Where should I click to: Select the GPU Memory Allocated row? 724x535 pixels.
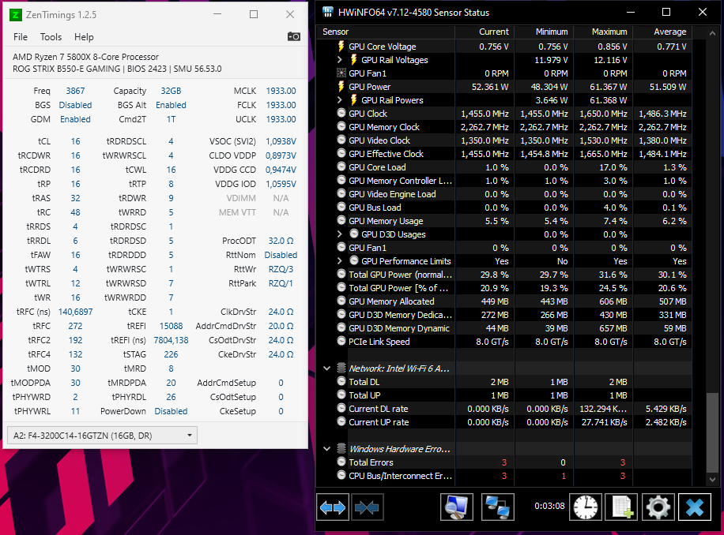click(504, 301)
